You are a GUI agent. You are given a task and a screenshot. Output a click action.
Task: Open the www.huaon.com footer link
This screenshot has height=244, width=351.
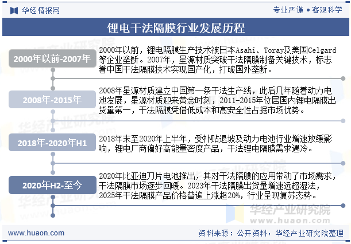click(x=36, y=233)
